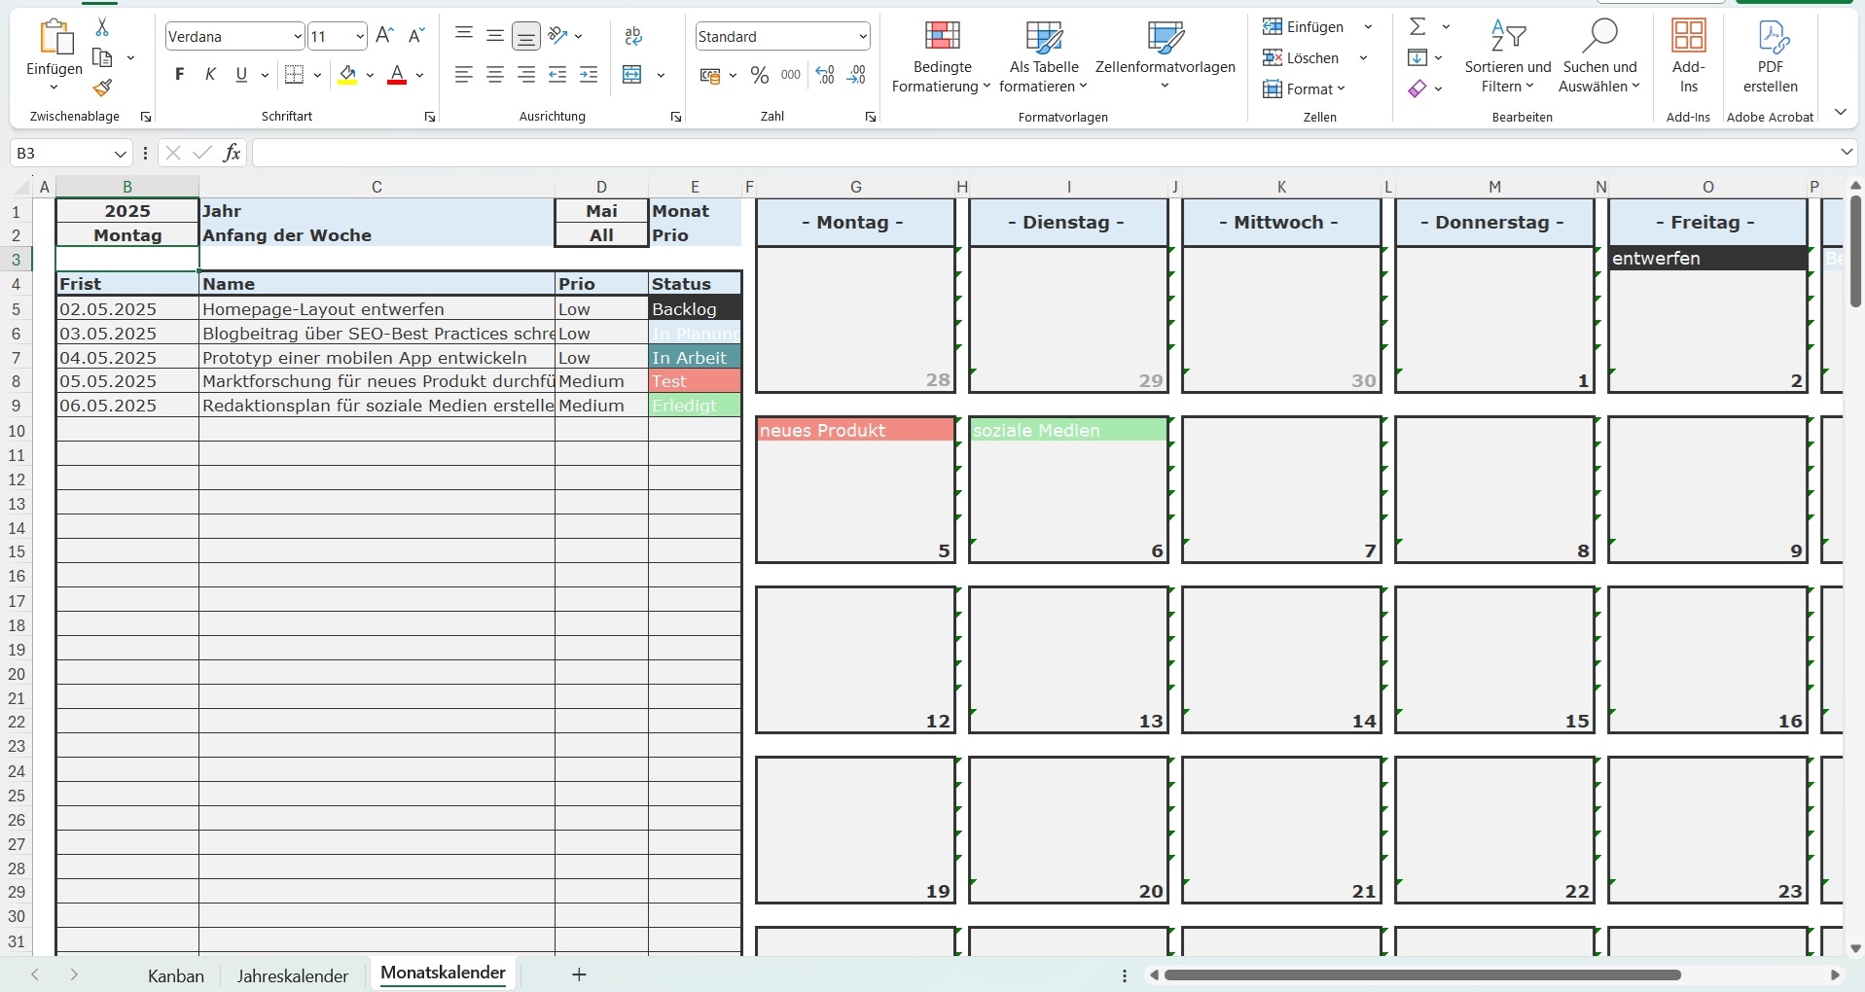Image resolution: width=1865 pixels, height=992 pixels.
Task: Open Suchen und Auswählen menu
Action: (x=1599, y=56)
